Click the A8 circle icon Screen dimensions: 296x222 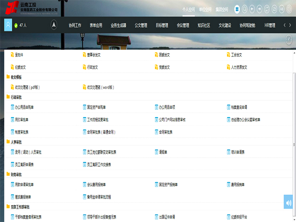pos(282,9)
